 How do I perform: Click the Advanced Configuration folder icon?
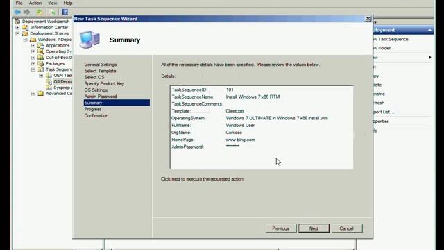point(41,94)
